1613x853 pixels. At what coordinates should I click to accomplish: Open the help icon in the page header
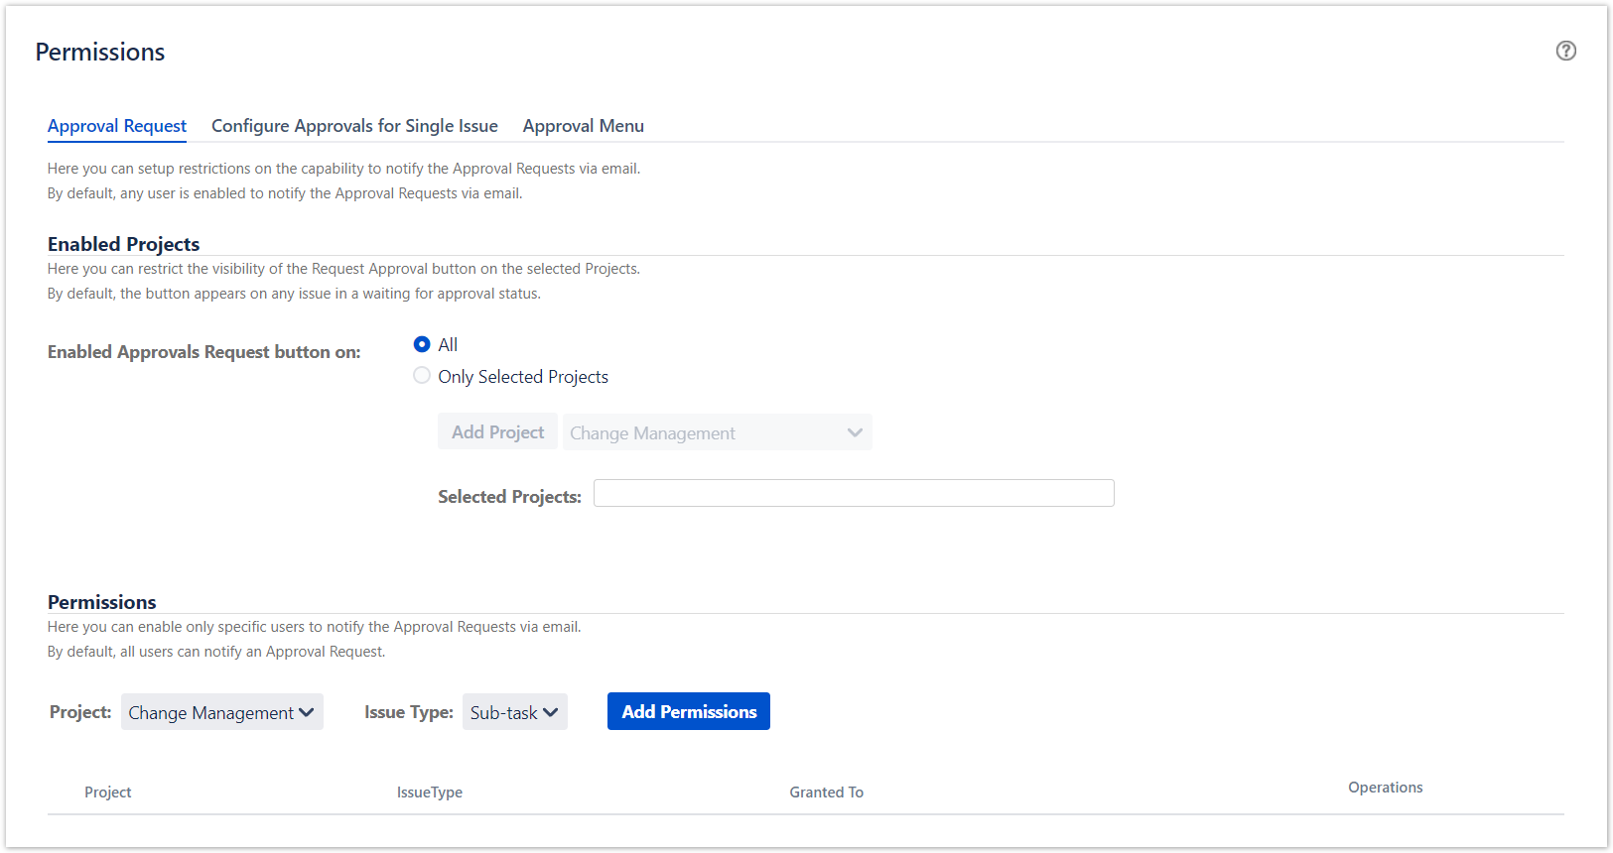tap(1565, 51)
